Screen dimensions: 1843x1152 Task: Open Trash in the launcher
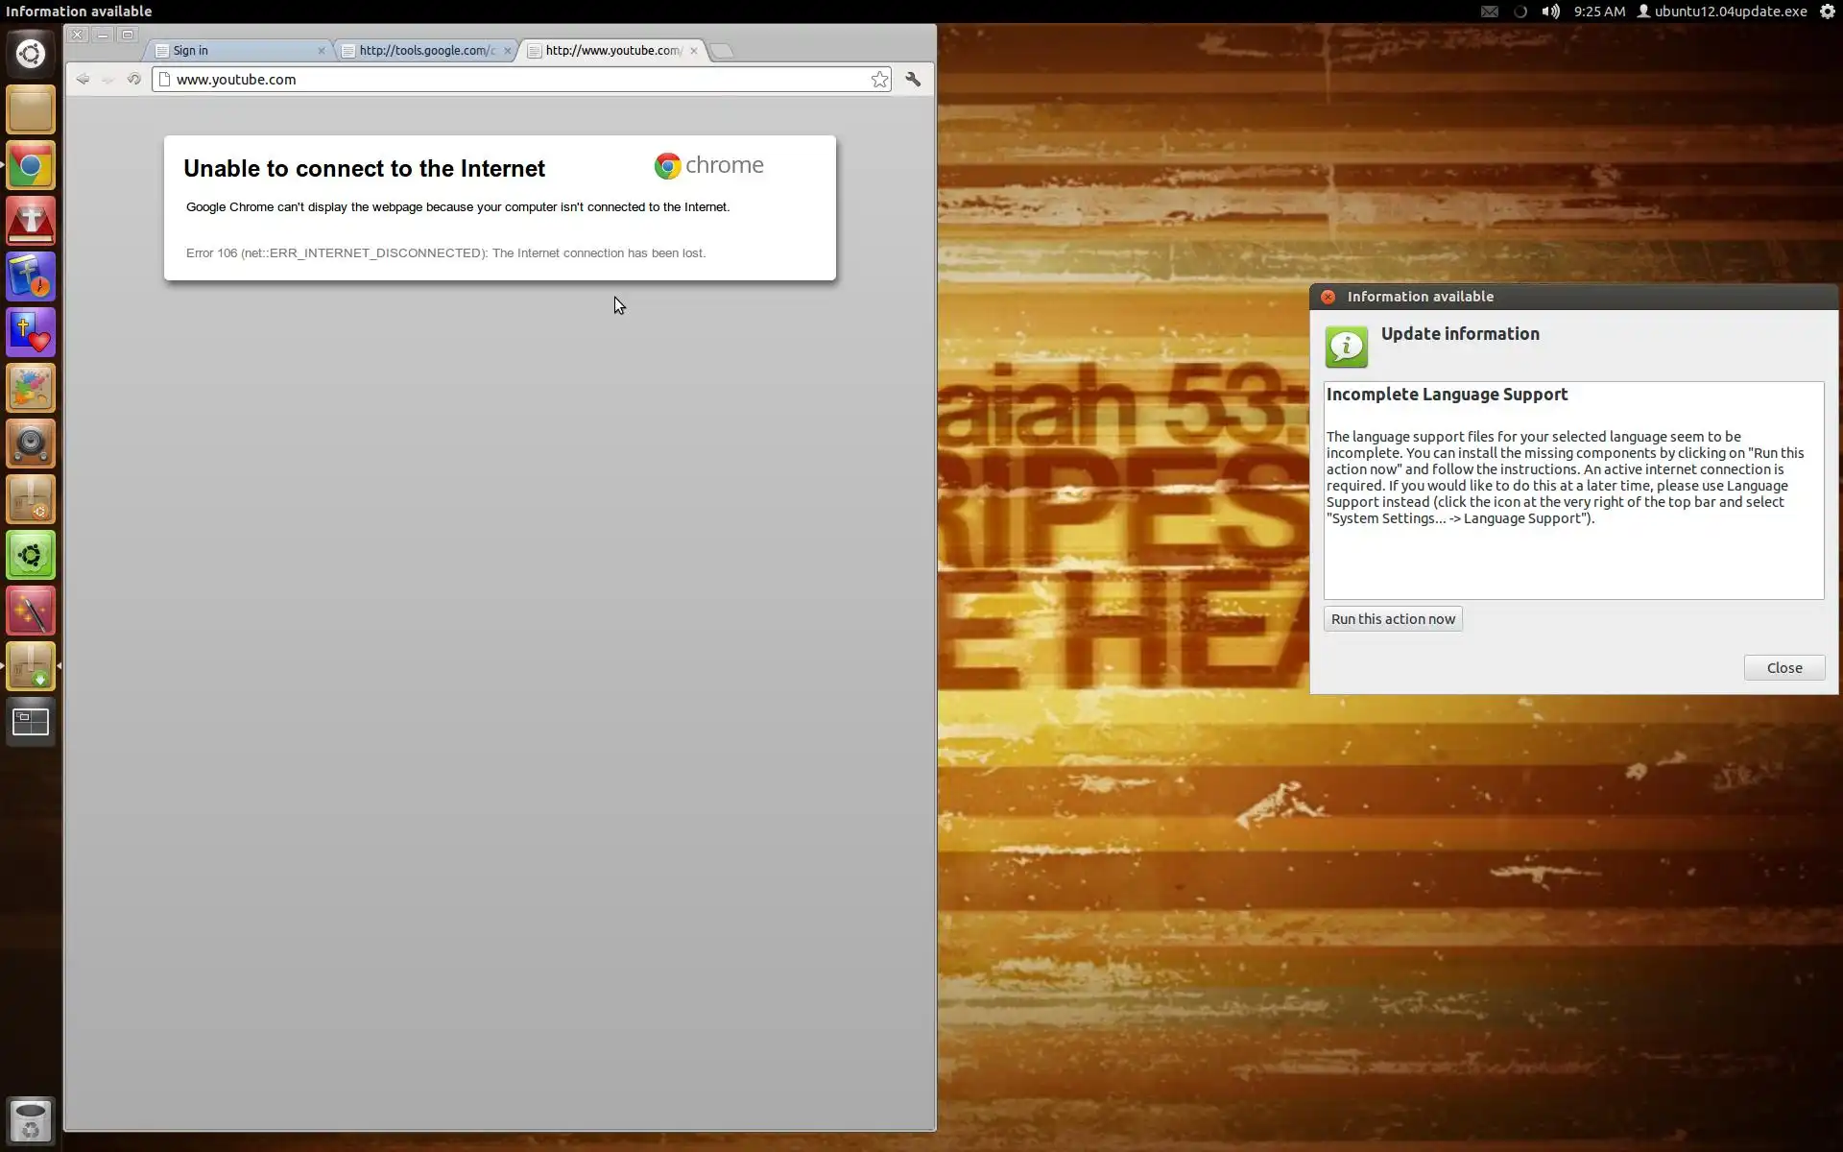(x=31, y=1120)
